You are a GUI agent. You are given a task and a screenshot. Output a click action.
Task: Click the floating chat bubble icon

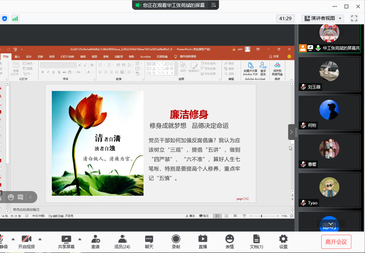21,197
